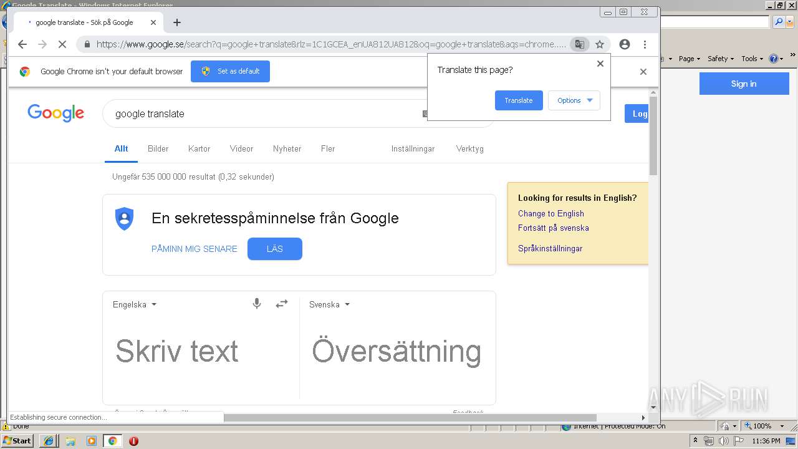
Task: Click the volume tray icon
Action: [x=723, y=441]
